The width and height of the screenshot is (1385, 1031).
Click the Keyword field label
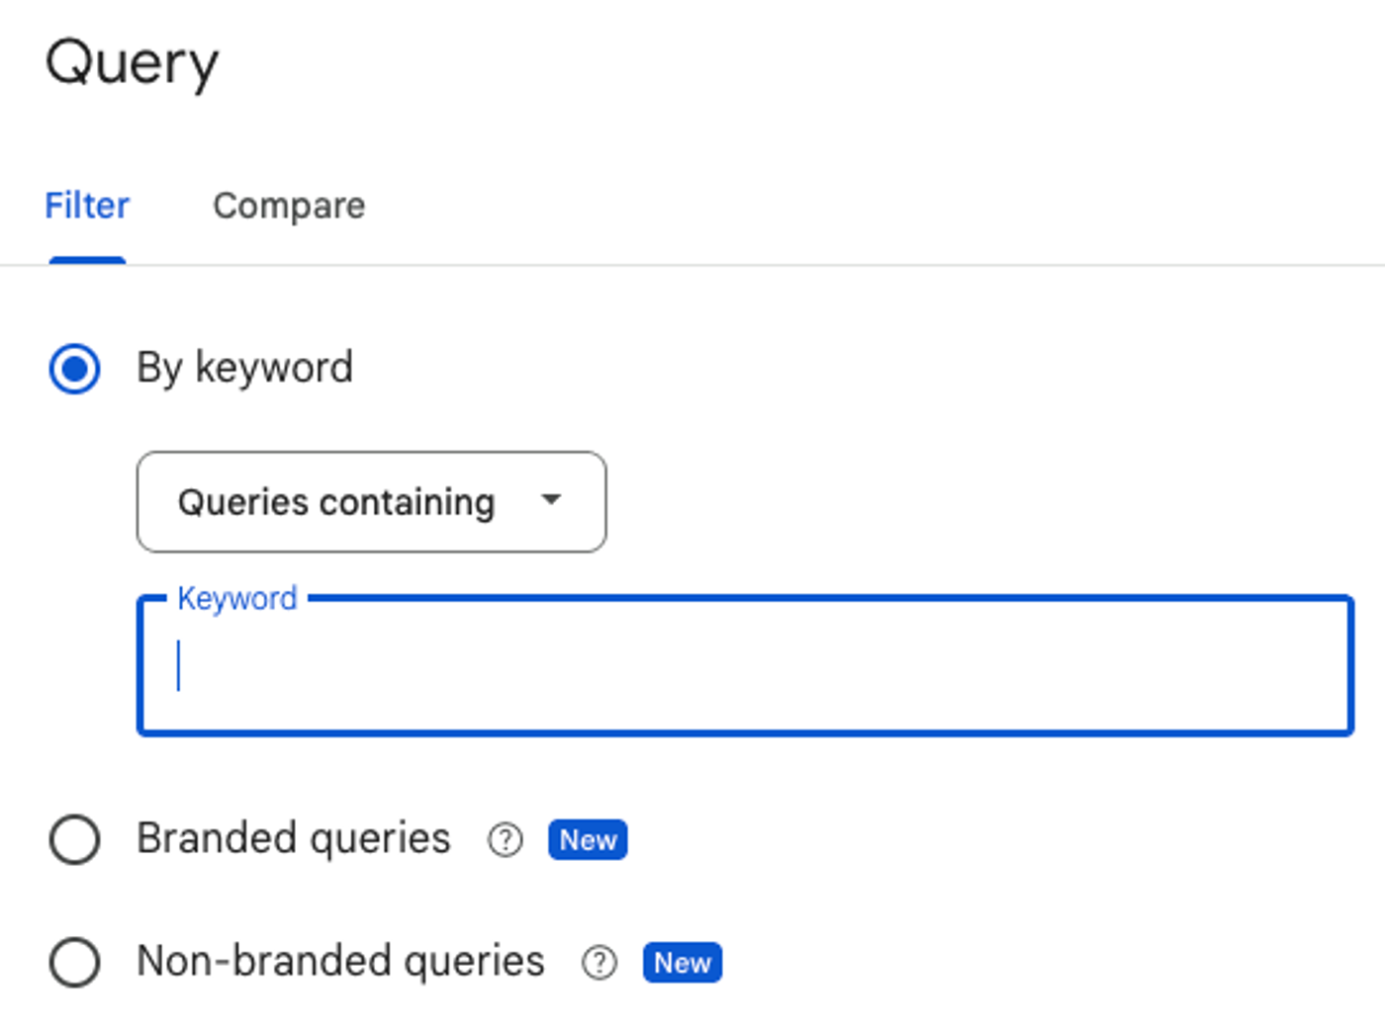236,597
